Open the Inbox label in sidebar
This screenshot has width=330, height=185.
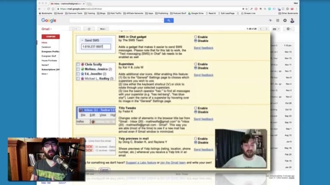45,43
